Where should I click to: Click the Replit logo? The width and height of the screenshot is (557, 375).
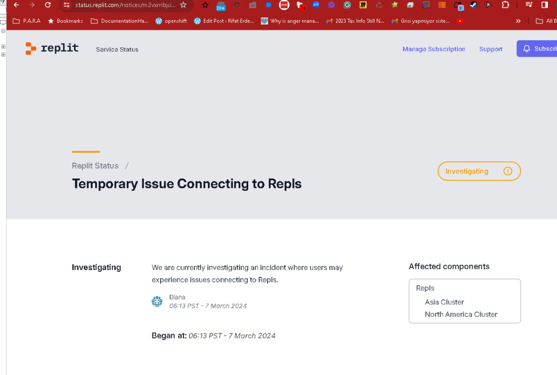tap(52, 48)
